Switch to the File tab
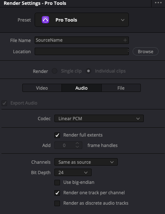 (121, 88)
